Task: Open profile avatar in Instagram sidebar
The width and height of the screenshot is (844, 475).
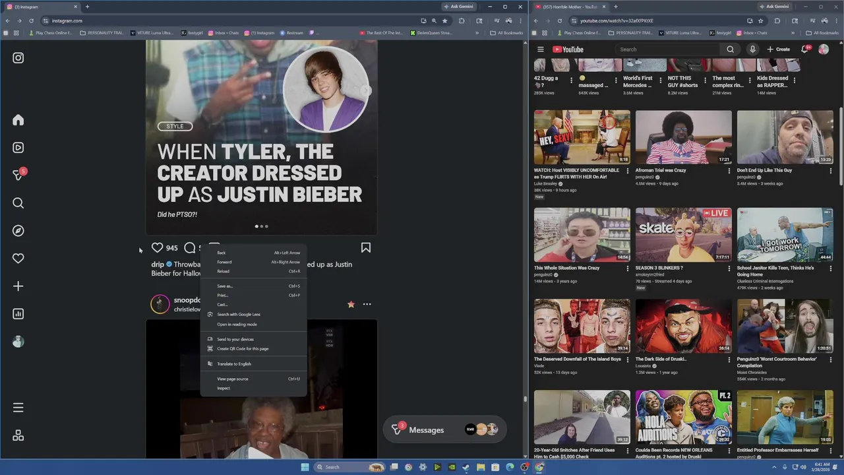Action: click(18, 342)
